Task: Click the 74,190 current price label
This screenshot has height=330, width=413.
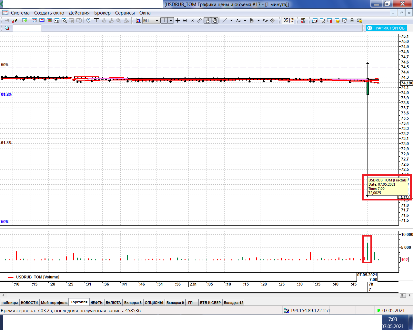Action: point(407,83)
